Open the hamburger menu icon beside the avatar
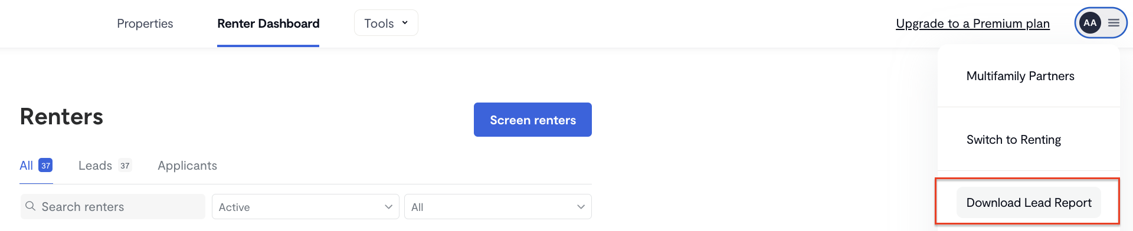 (x=1114, y=23)
